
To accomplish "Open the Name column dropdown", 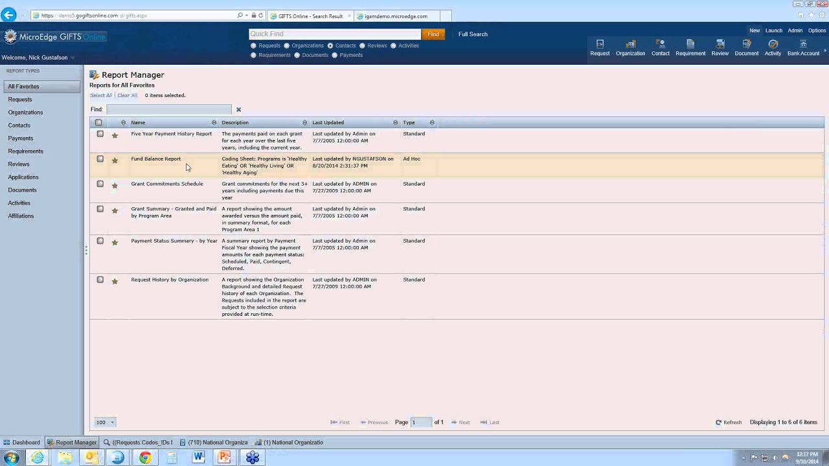I will point(214,122).
